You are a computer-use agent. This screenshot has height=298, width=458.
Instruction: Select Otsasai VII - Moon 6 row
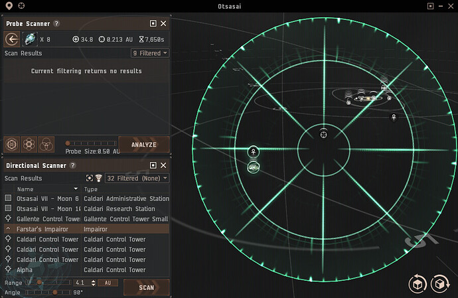pos(86,198)
